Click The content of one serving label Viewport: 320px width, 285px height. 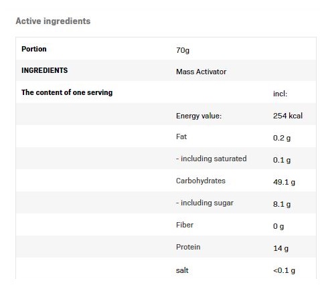[x=67, y=92]
